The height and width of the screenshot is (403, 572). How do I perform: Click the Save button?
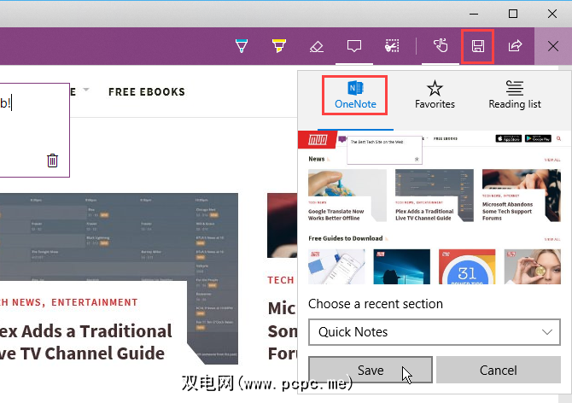coord(371,371)
